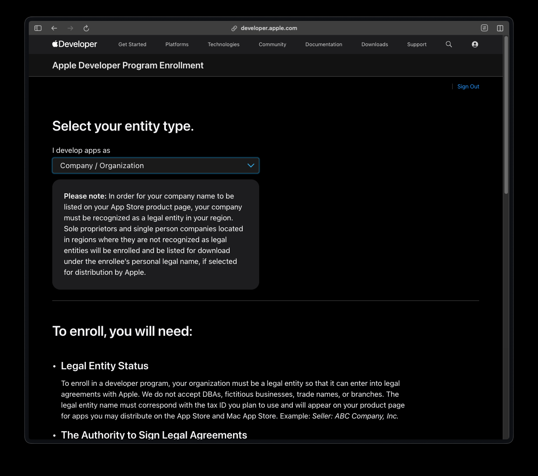This screenshot has width=538, height=476.
Task: Open Documentation from the nav bar
Action: (324, 44)
